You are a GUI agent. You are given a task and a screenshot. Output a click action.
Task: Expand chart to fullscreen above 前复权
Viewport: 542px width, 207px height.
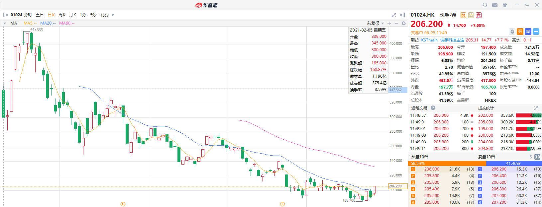pyautogui.click(x=394, y=15)
